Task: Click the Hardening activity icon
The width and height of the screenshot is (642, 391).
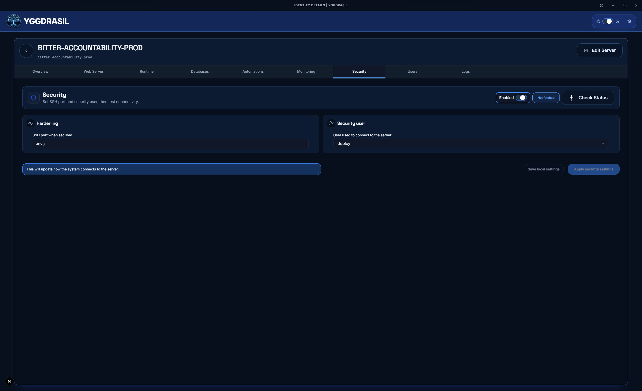Action: click(31, 123)
